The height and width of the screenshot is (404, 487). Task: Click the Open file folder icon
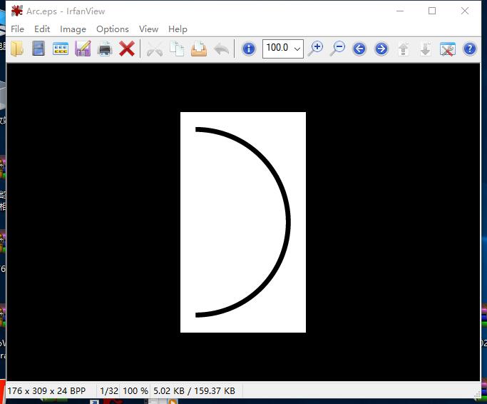click(x=16, y=49)
